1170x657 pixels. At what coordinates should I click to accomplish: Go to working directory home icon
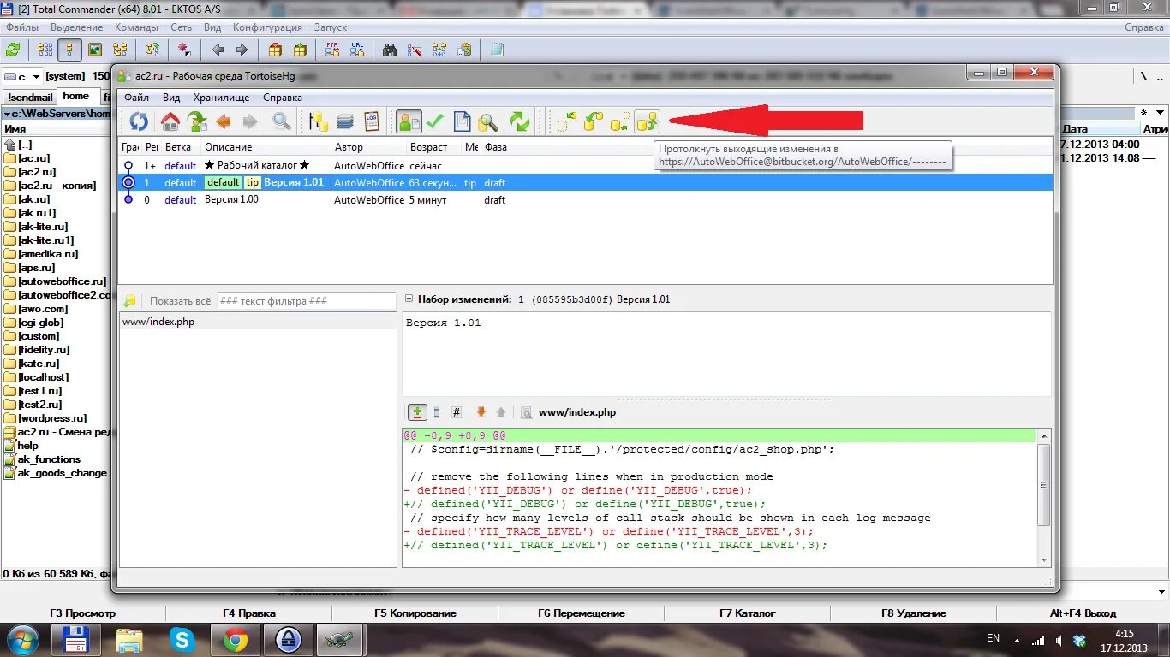(x=170, y=121)
